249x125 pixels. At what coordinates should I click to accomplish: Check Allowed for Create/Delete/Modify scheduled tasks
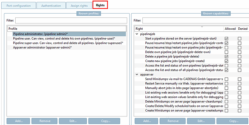tap(226, 106)
